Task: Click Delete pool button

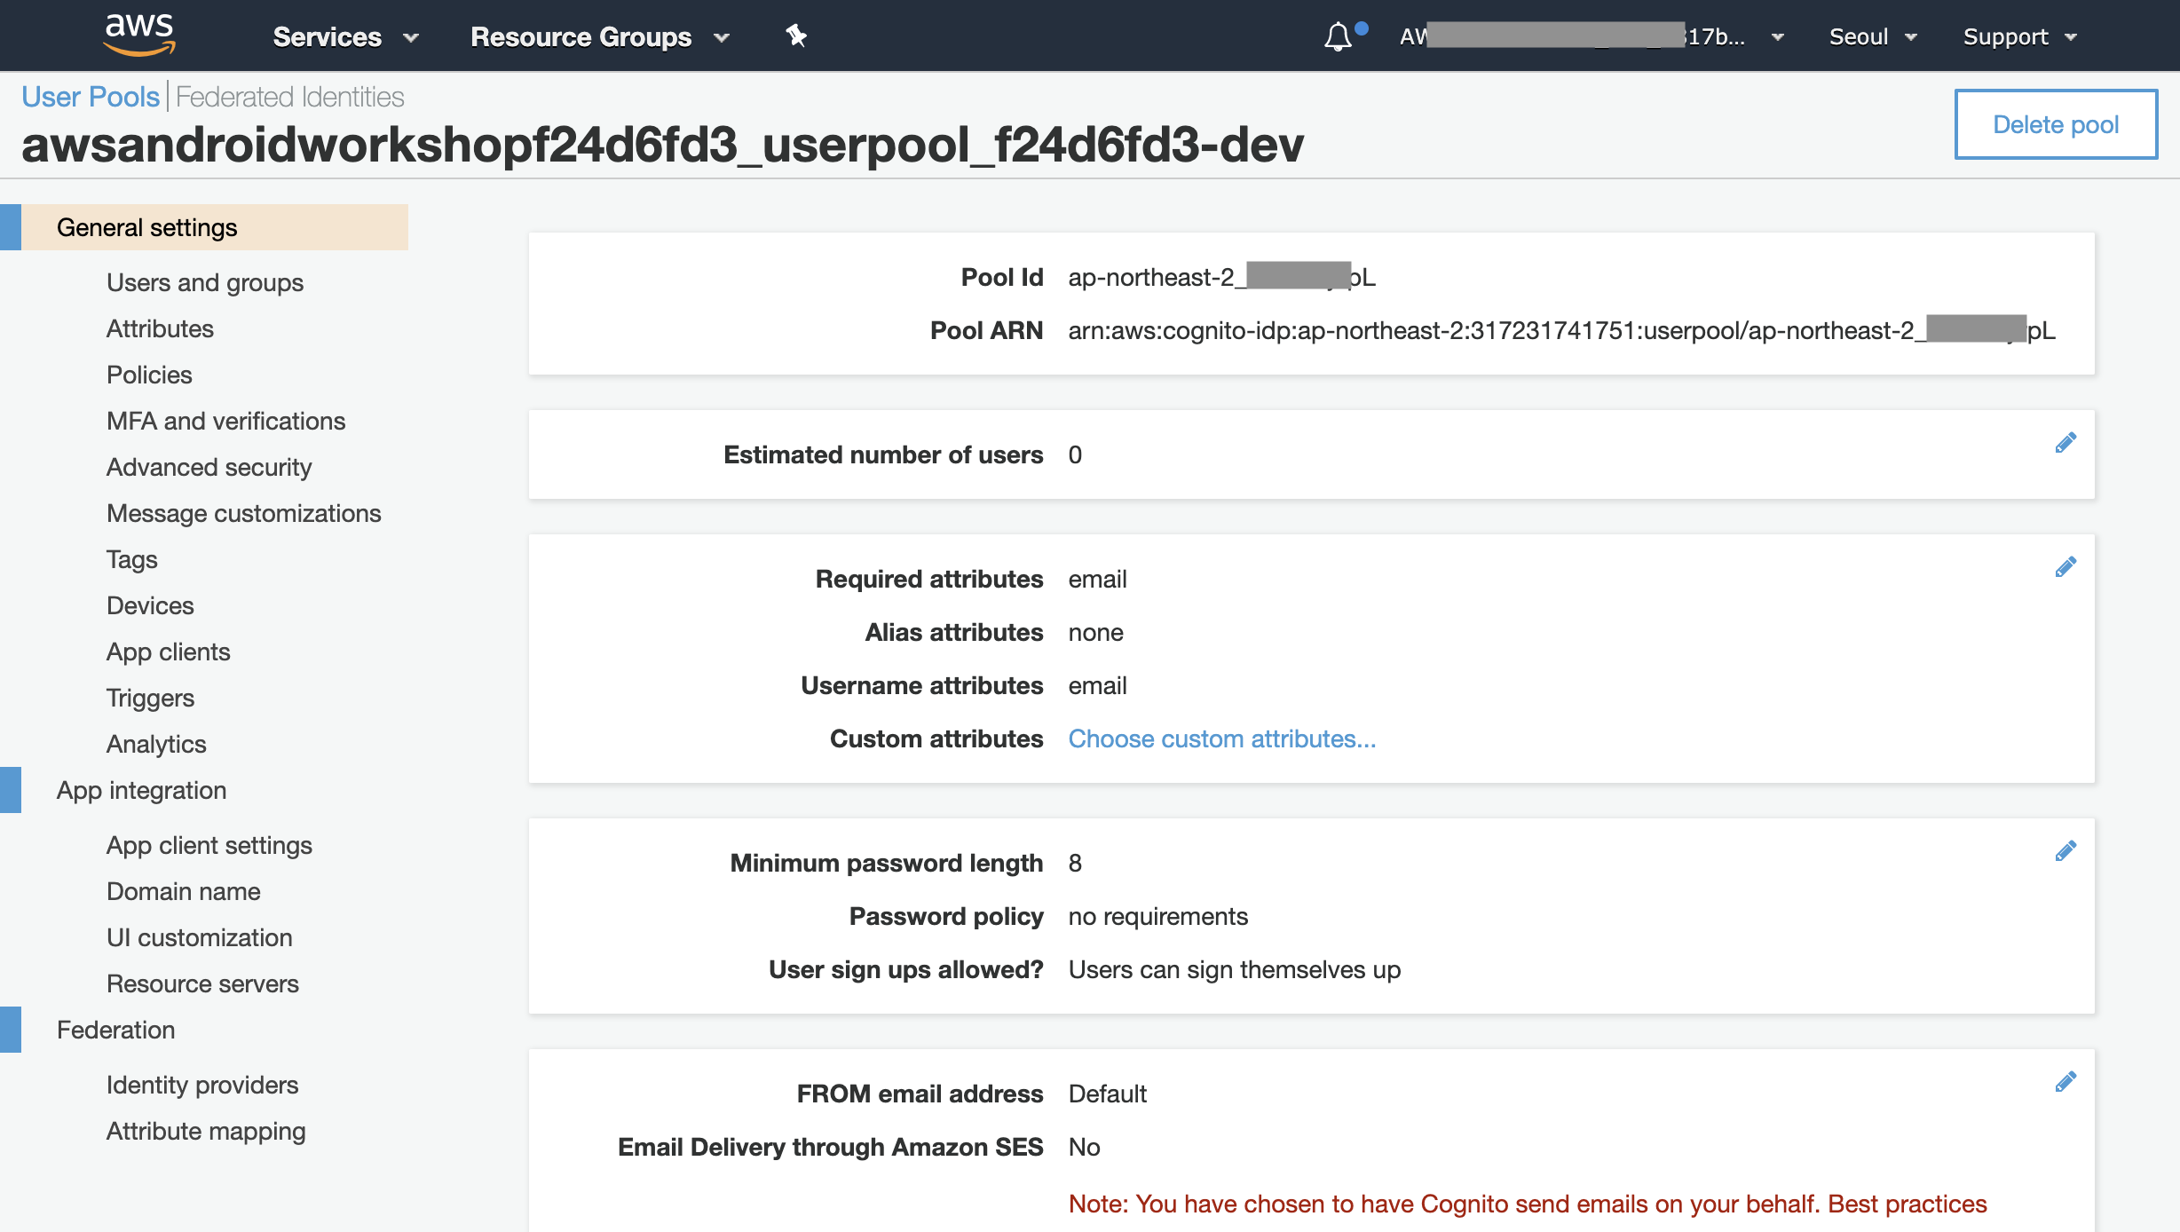Action: (x=2058, y=124)
